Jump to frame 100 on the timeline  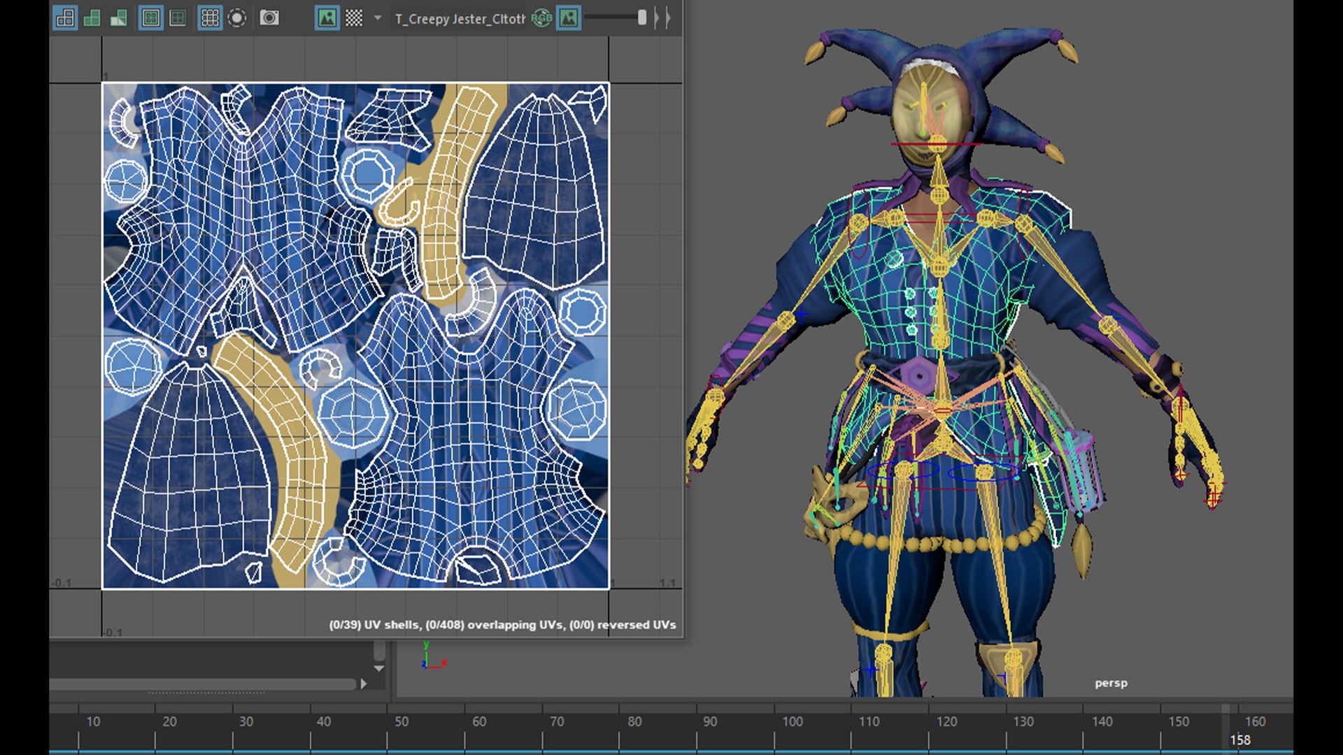[x=793, y=721]
